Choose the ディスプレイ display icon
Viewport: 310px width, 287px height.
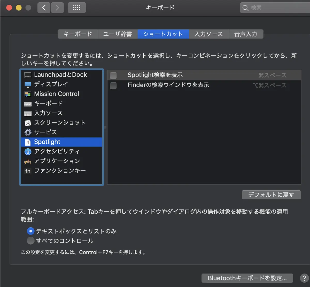[x=28, y=84]
